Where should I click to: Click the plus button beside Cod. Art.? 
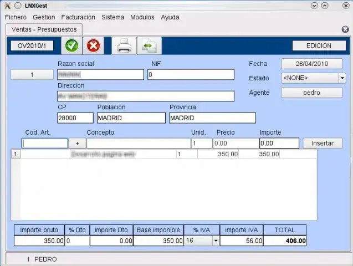point(77,144)
